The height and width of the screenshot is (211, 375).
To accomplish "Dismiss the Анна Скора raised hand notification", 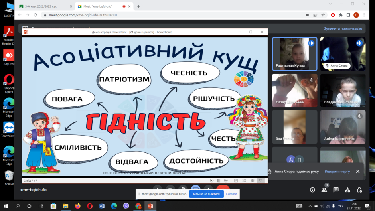I will pyautogui.click(x=358, y=171).
